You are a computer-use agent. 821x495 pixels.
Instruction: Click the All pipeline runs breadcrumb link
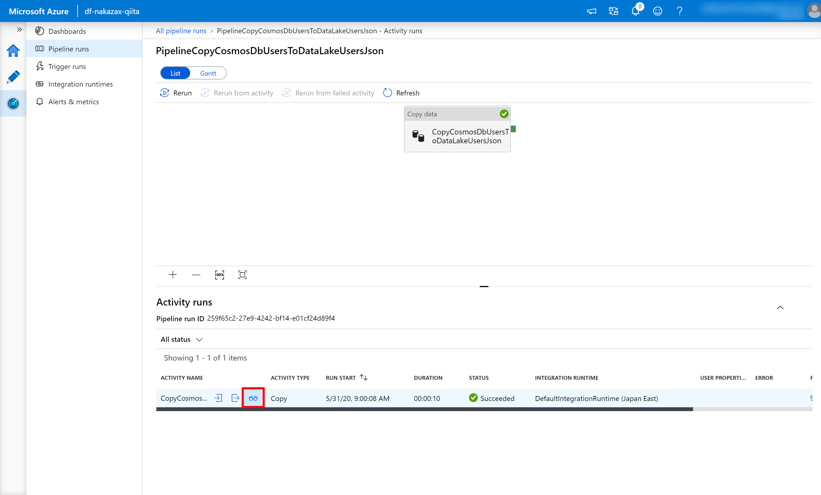coord(181,31)
